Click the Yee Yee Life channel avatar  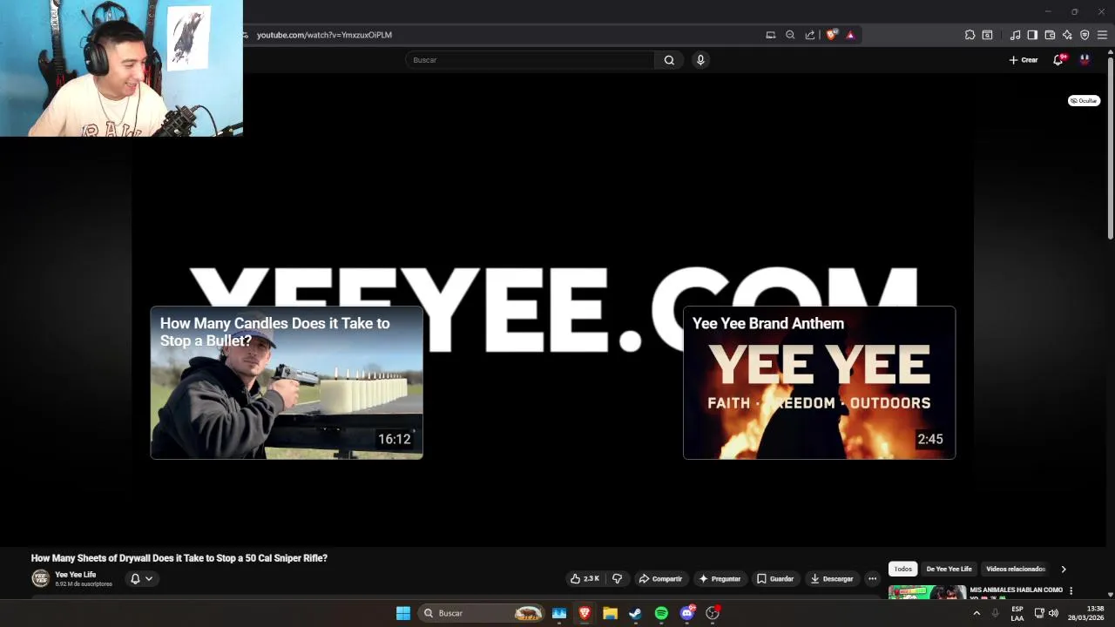tap(40, 578)
